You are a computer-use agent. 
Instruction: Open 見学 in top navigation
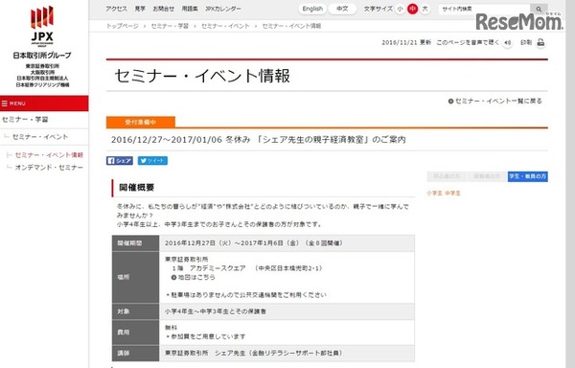click(x=140, y=9)
